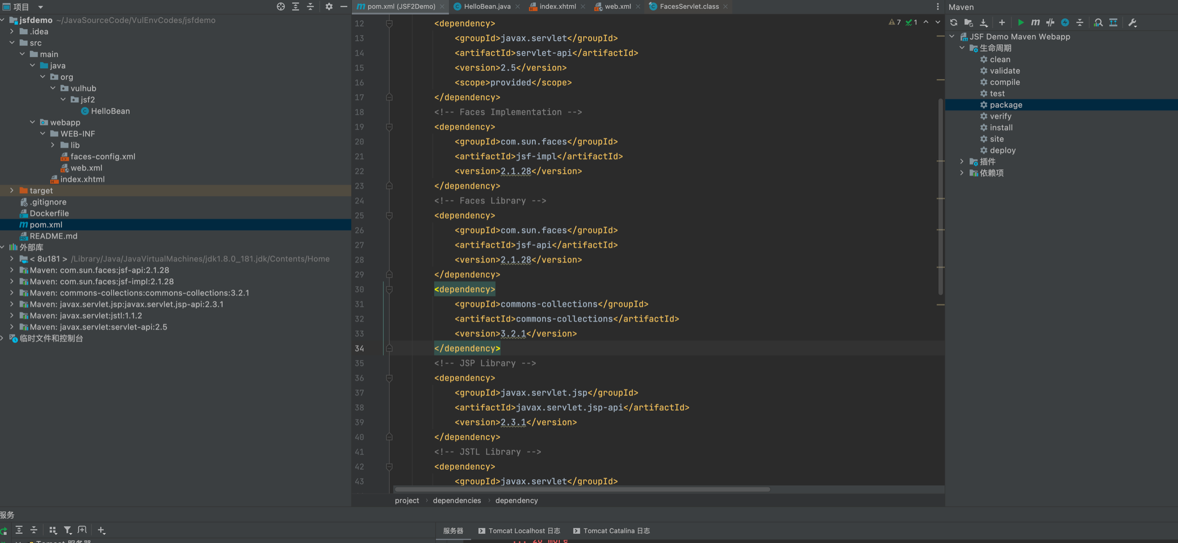This screenshot has height=543, width=1178.
Task: Open the dependency analyzer in Maven panel
Action: coord(1098,23)
